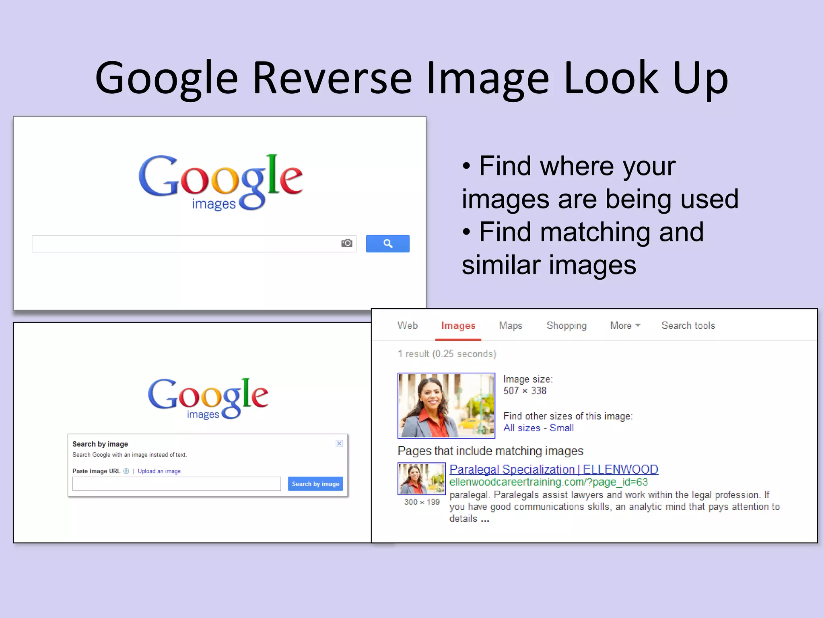Switch to the Maps tab

coord(511,325)
